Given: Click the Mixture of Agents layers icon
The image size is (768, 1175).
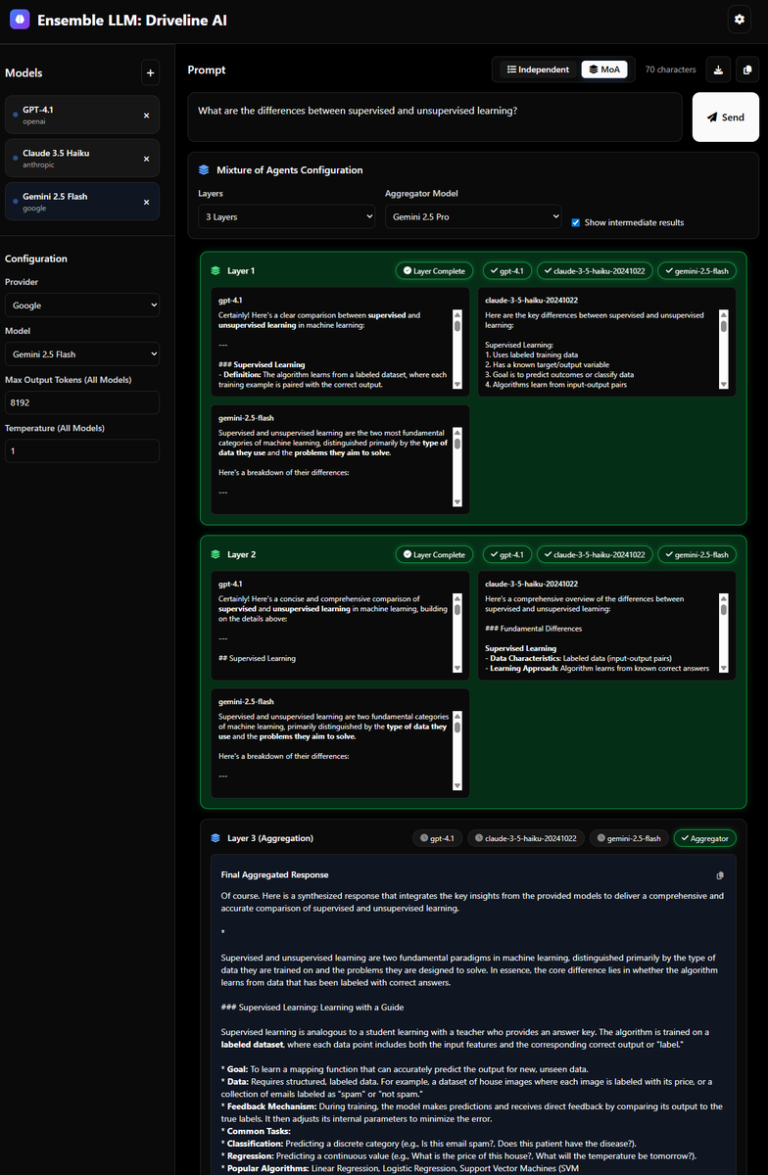Looking at the screenshot, I should (x=204, y=170).
